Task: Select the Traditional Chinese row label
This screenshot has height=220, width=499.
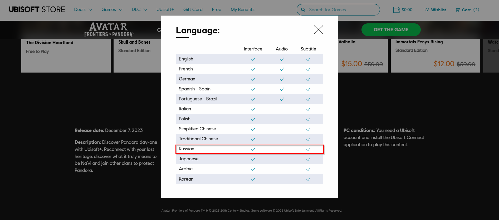Action: [x=198, y=139]
